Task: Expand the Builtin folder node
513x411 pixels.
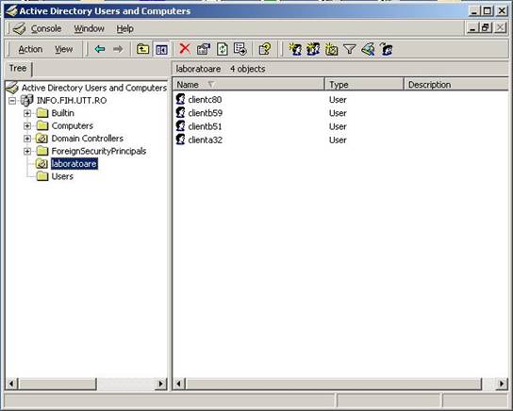Action: coord(27,113)
